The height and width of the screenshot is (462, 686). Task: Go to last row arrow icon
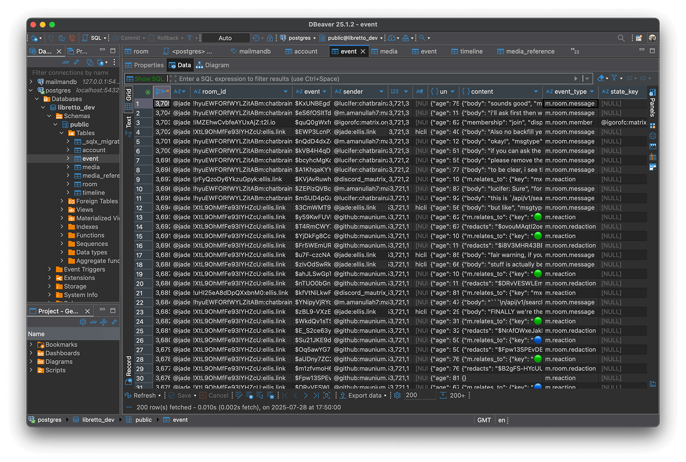[316, 396]
